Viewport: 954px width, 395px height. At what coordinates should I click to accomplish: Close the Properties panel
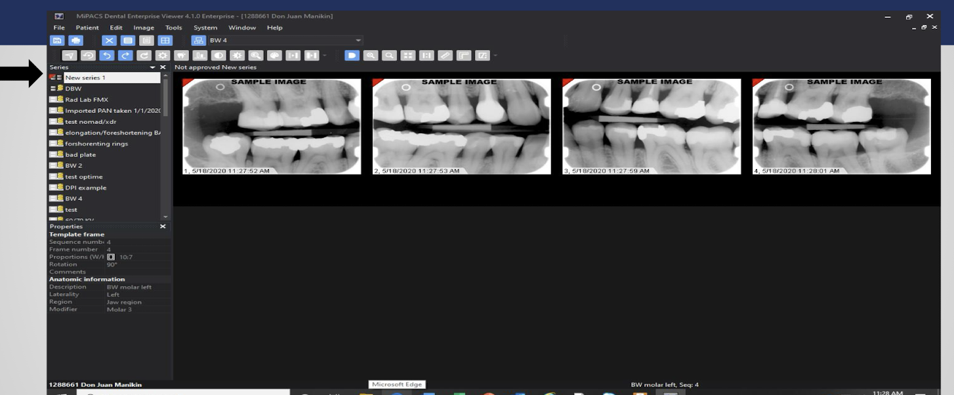(163, 226)
